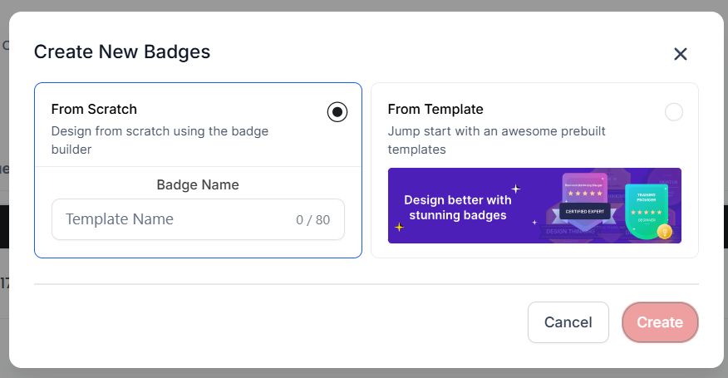728x378 pixels.
Task: Select the From Scratch radio button
Action: coord(337,112)
